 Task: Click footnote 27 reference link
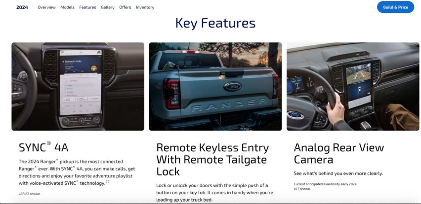107,182
